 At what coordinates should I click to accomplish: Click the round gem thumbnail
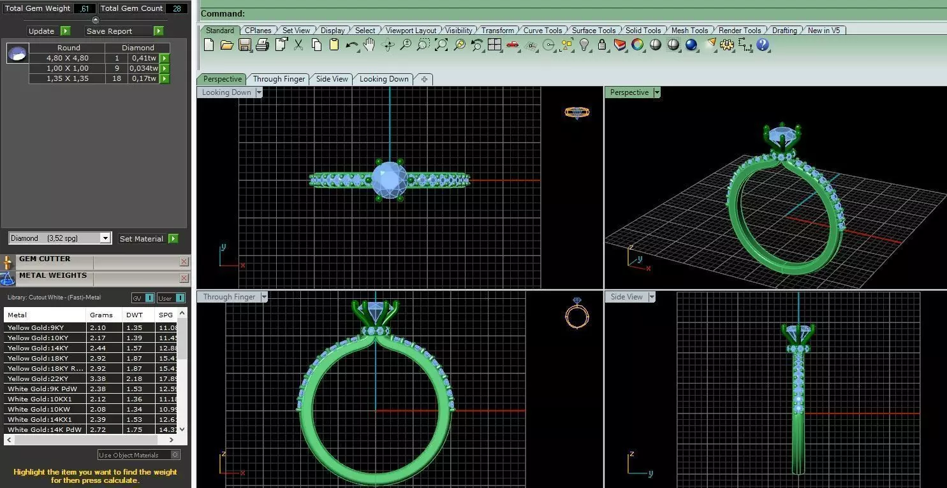coord(17,53)
